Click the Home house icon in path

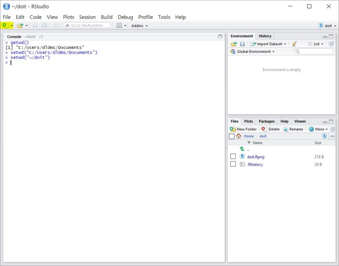[239, 136]
